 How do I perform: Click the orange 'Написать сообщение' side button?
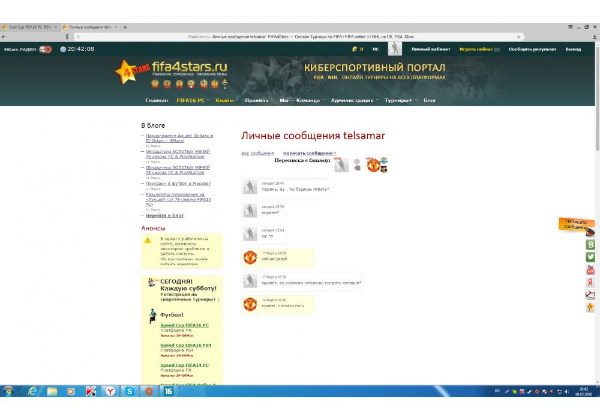click(576, 225)
